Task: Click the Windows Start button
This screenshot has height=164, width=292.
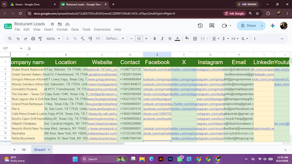Action: click(x=75, y=159)
